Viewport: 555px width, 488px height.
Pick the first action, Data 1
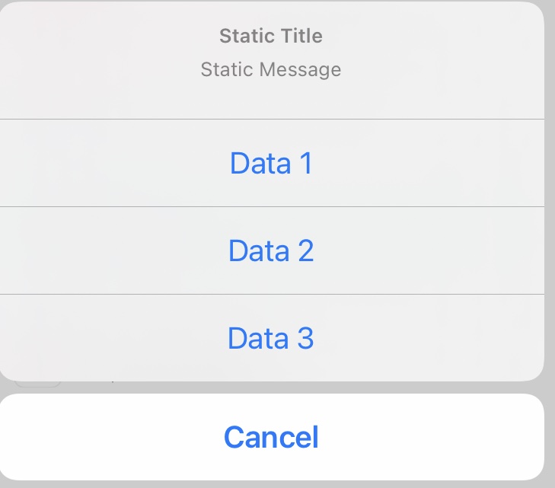[x=271, y=164]
